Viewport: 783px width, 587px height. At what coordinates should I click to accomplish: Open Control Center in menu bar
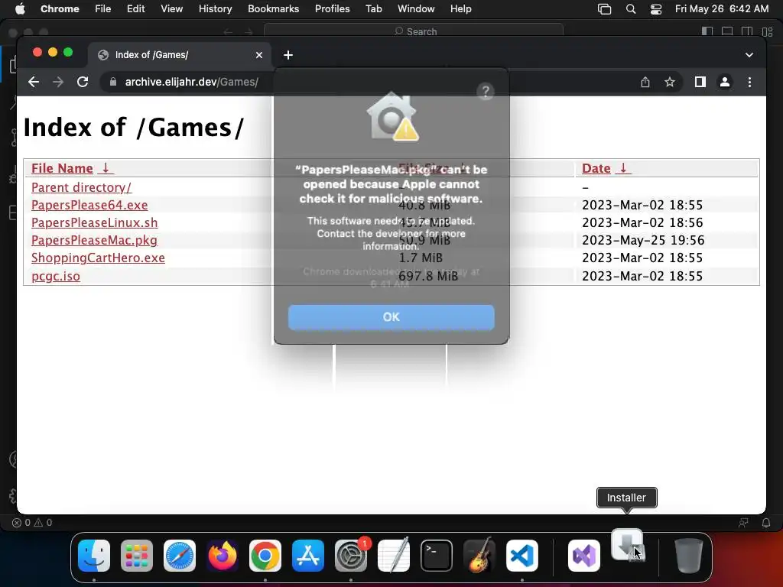655,9
